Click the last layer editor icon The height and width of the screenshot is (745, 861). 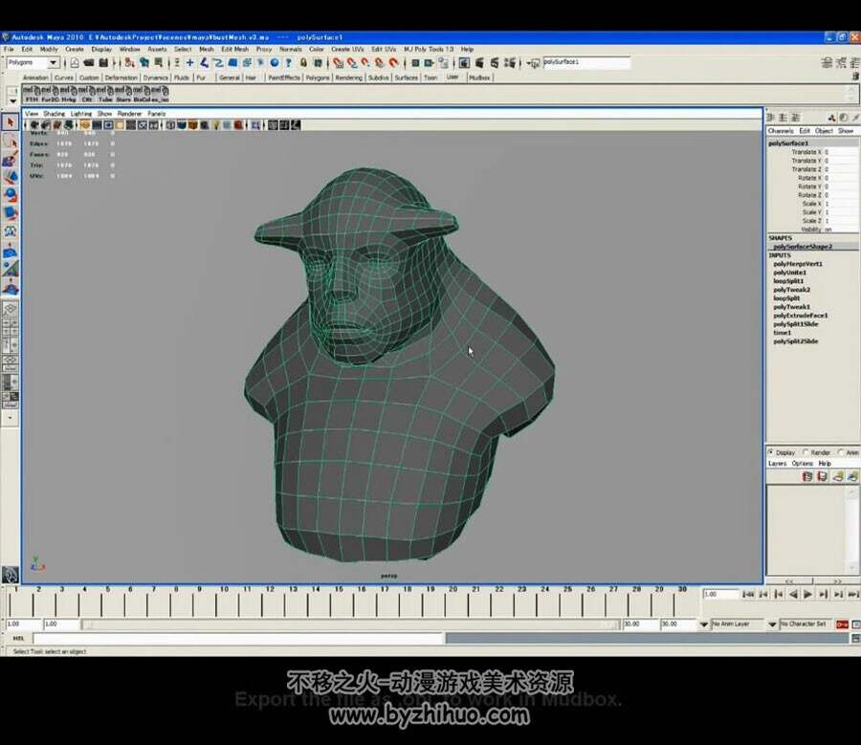852,476
